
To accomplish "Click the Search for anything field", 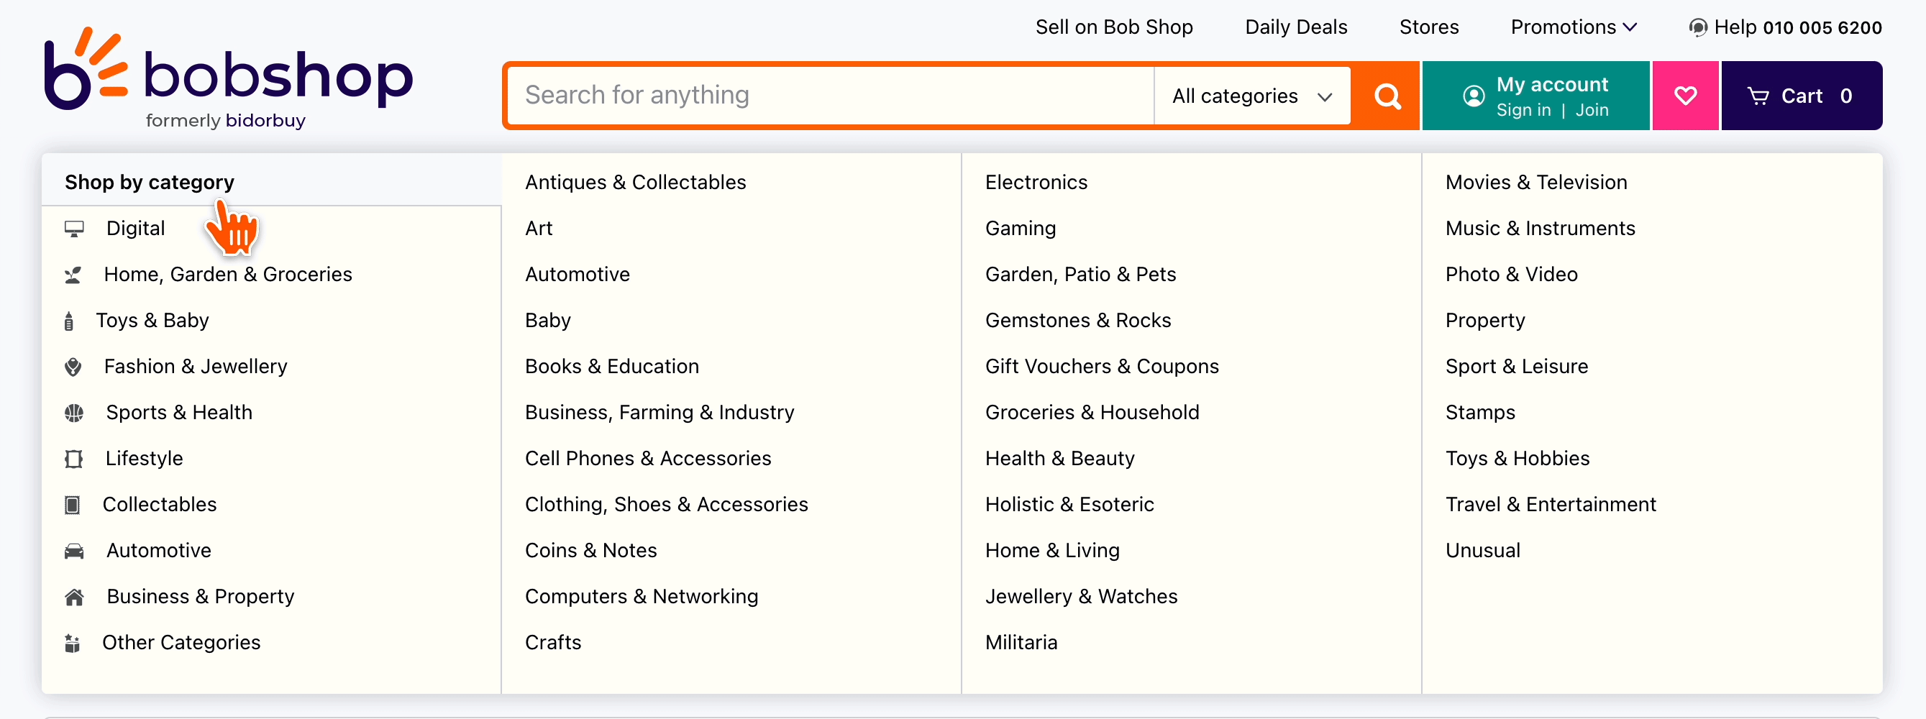I will click(830, 96).
